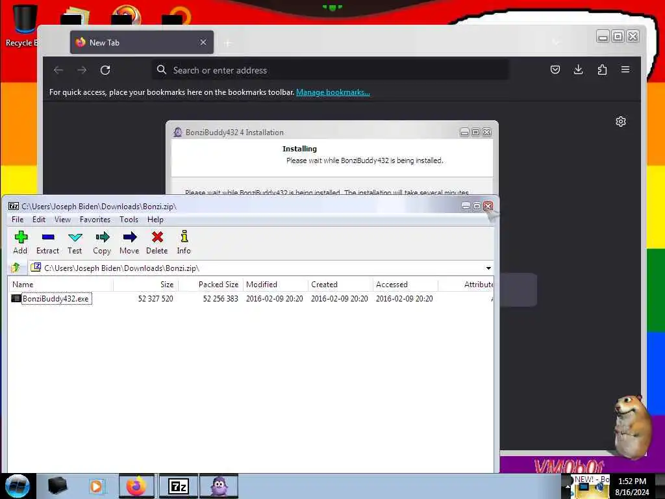Open the Pocket icon in Firefox

[x=555, y=70]
